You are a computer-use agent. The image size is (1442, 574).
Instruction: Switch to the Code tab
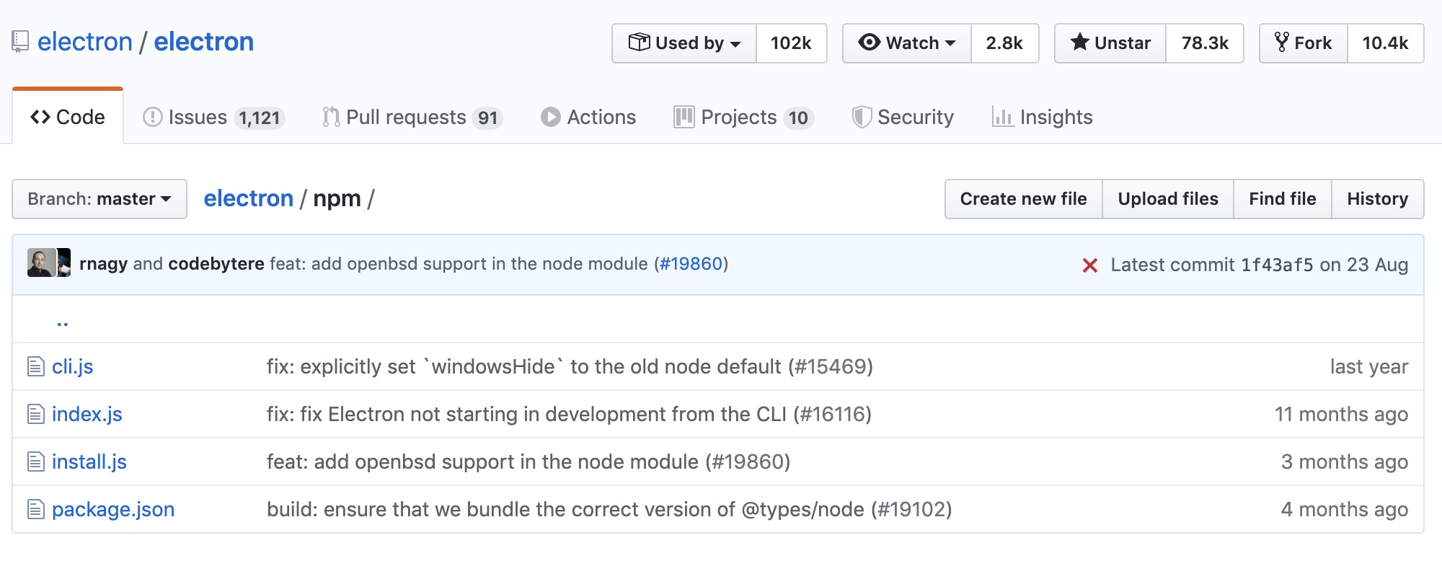[x=68, y=117]
